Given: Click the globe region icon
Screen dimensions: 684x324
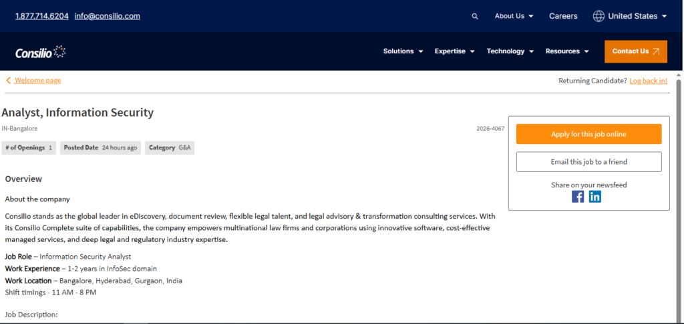Looking at the screenshot, I should pyautogui.click(x=599, y=16).
